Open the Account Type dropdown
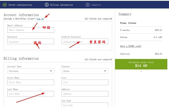Viewport: 169px width, 107px height. [31, 71]
